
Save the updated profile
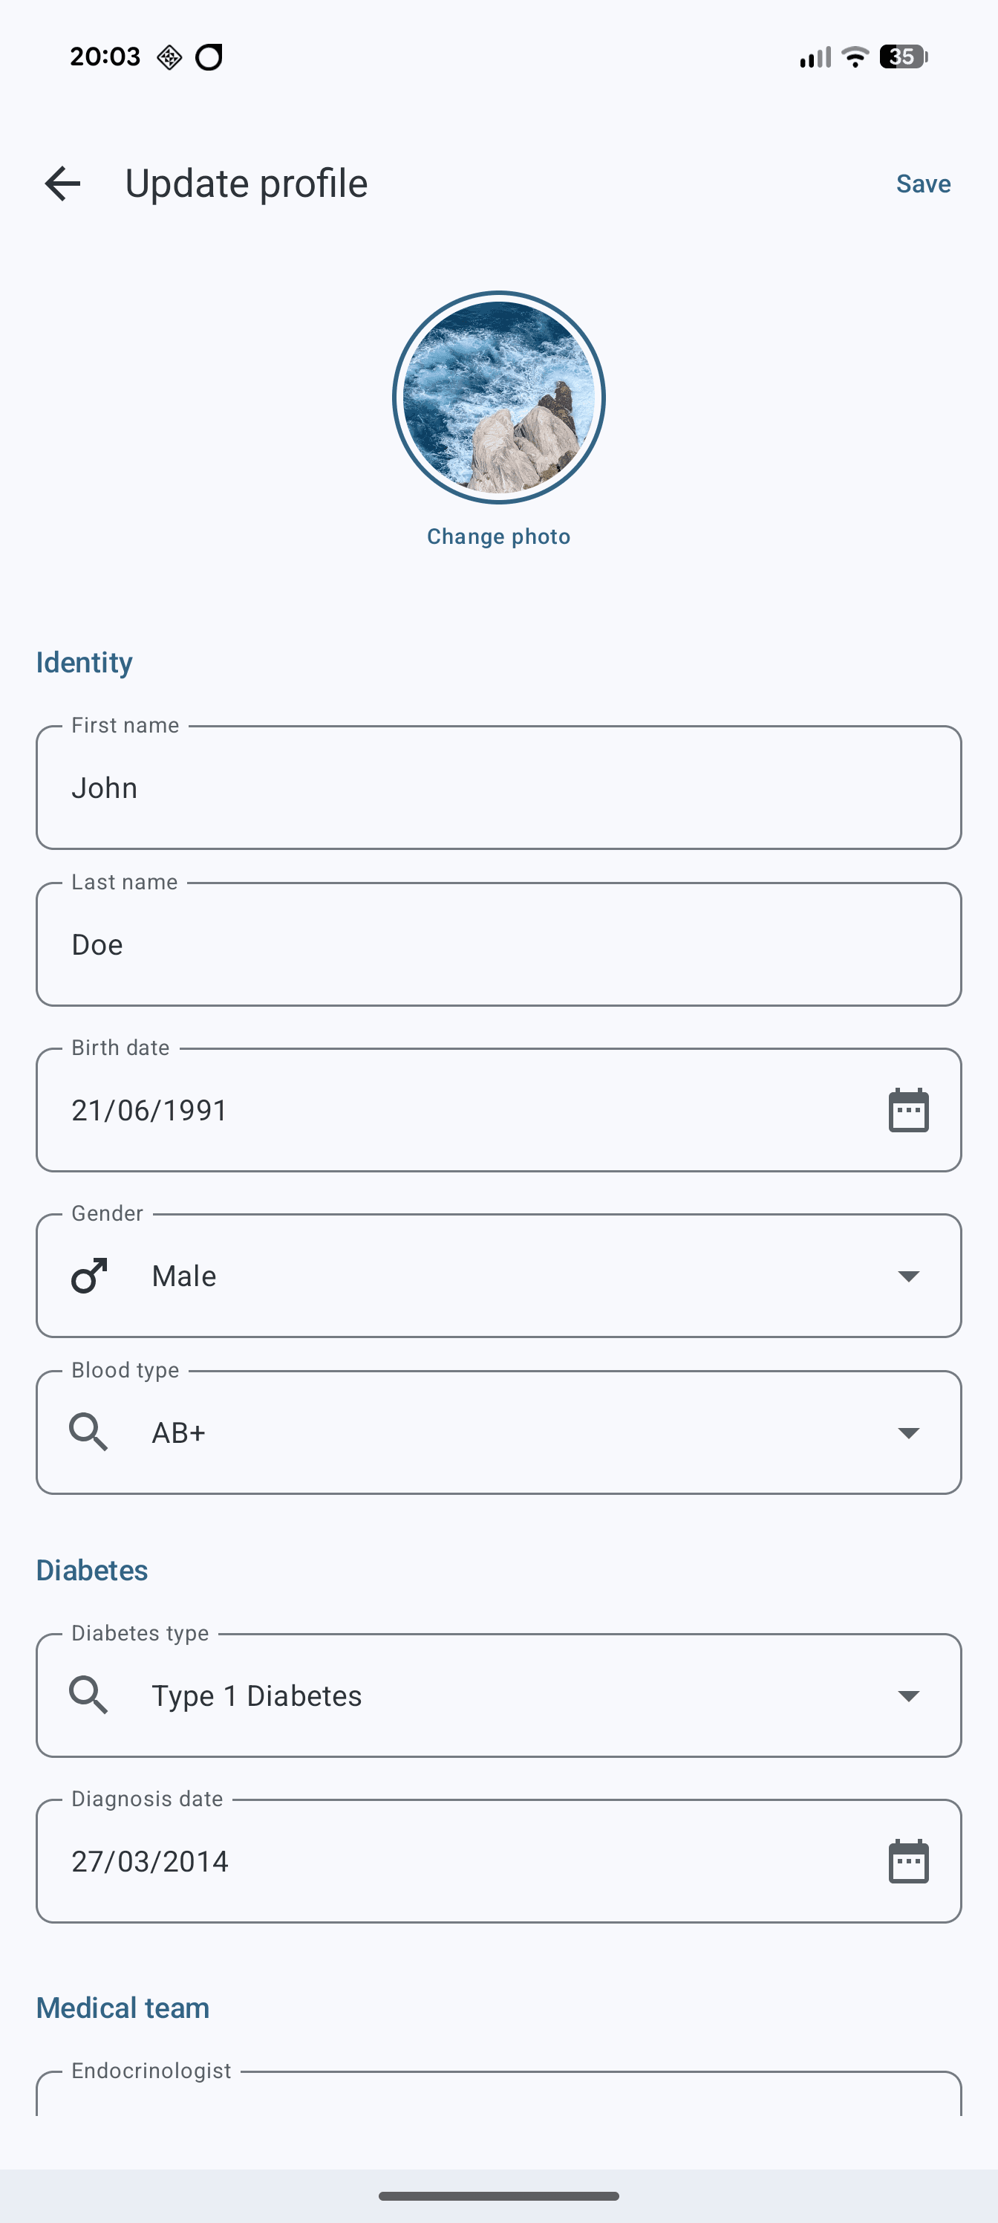click(922, 182)
